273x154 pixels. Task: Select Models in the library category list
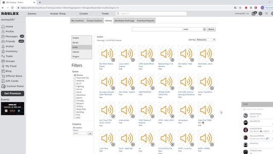coord(81,38)
